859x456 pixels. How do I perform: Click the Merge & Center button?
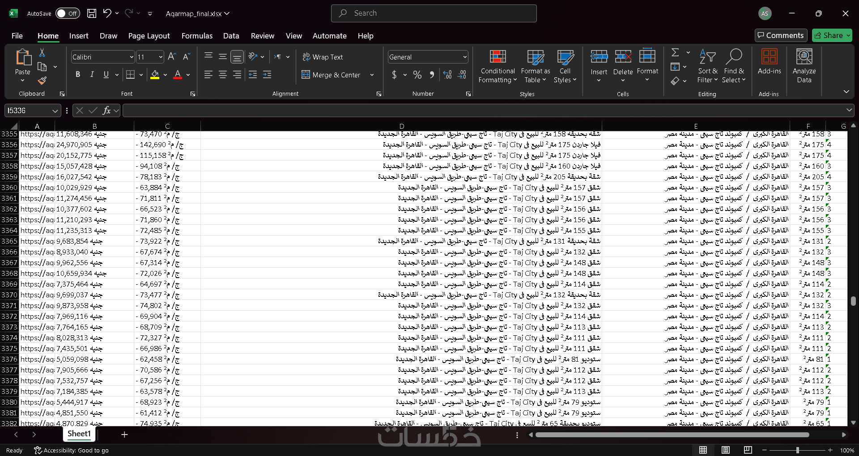point(331,75)
